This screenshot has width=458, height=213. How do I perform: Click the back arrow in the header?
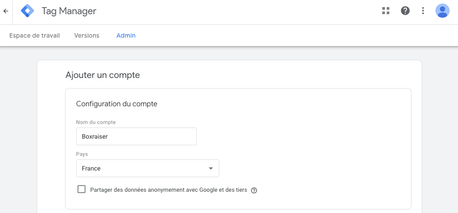coord(6,11)
